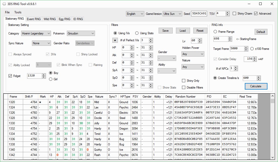Adjust the Lv stepper
Image resolution: width=278 pixels, height=162 pixels.
200,41
